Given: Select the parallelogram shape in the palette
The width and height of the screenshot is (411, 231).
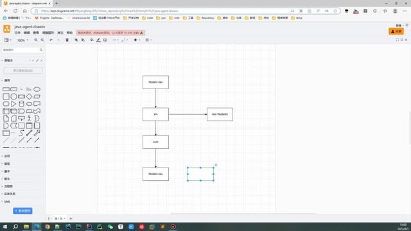Looking at the screenshot, I should coord(37,96).
